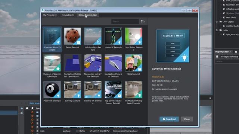
Task: Click the Close button in the dialog
Action: (187, 119)
